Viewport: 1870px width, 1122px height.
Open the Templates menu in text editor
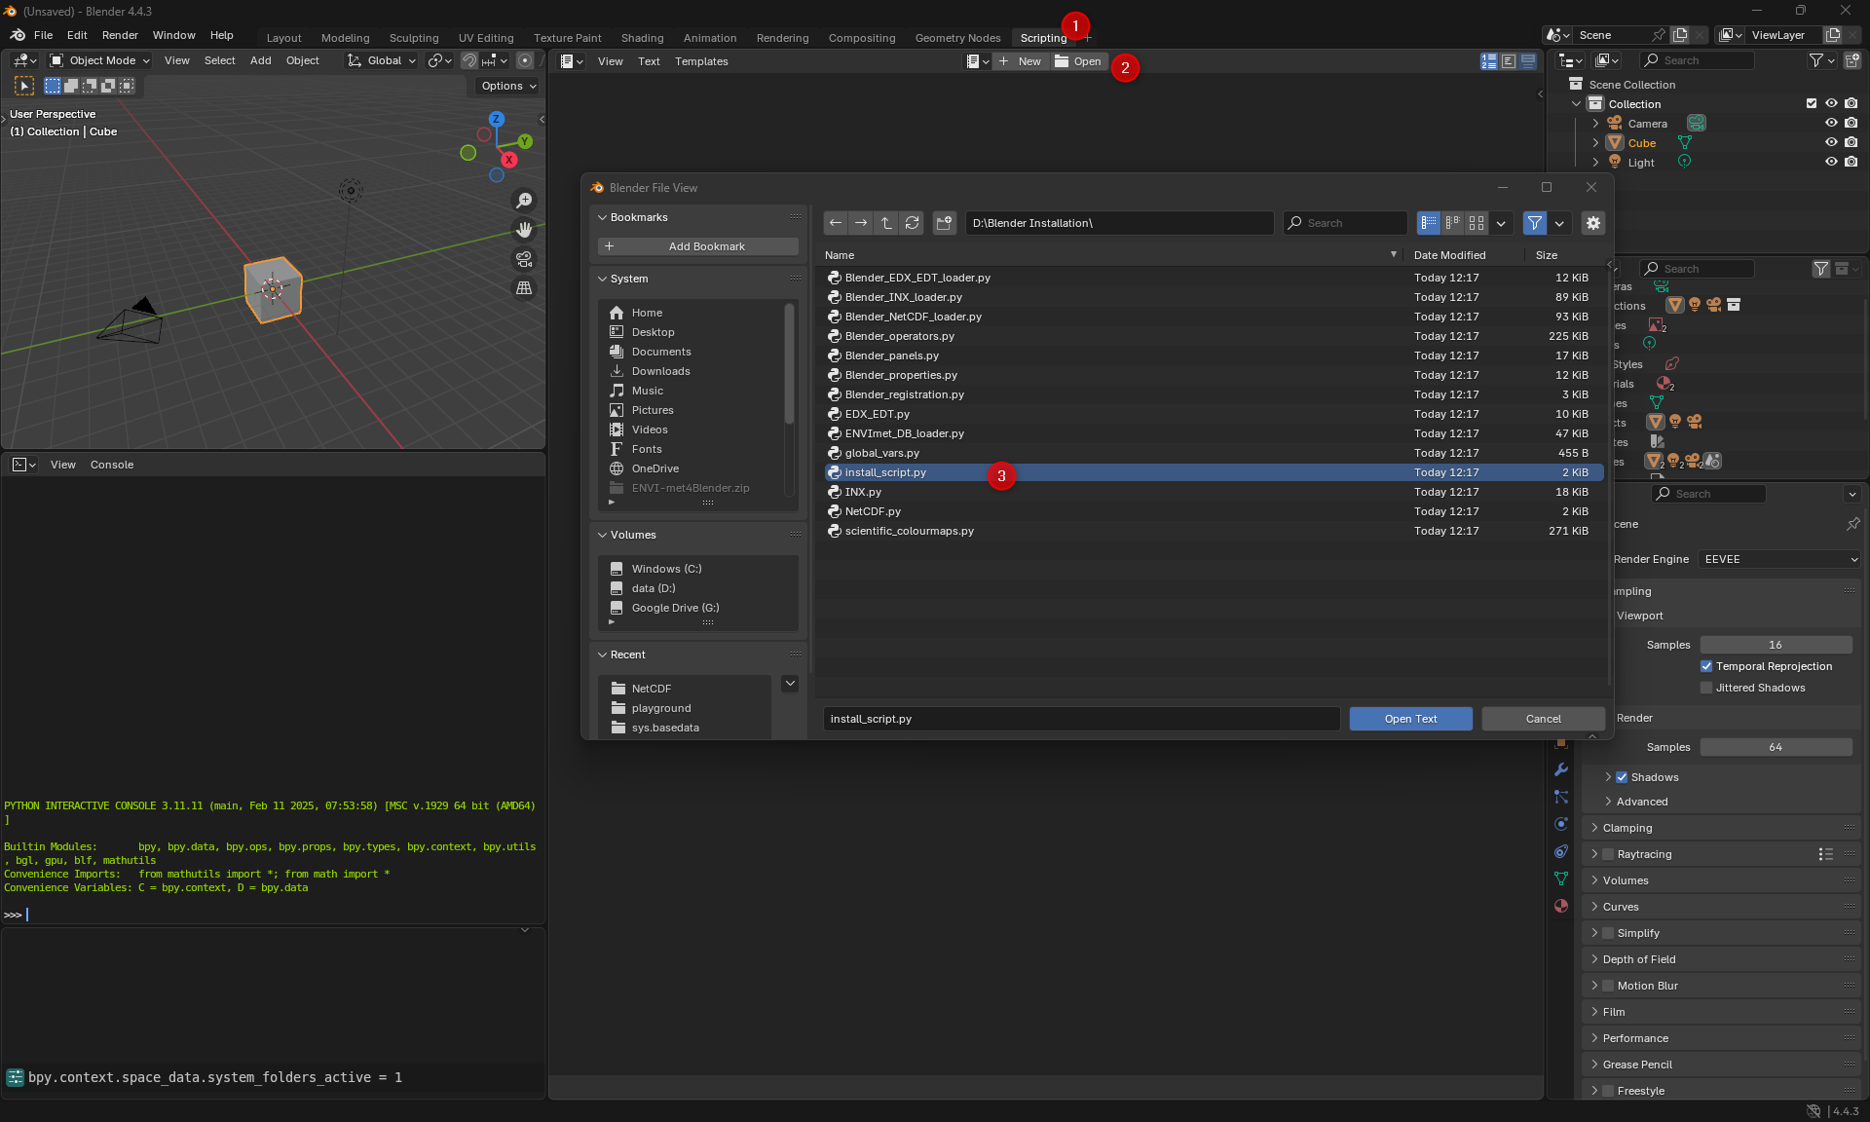[x=701, y=61]
